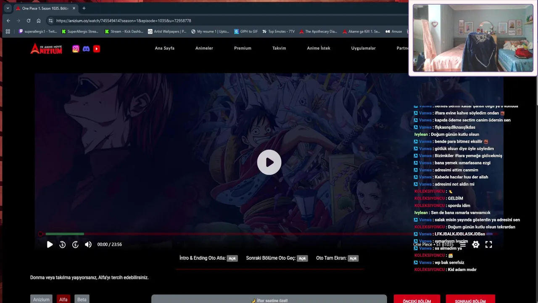The image size is (538, 303).
Task: Click the Anizium logo
Action: click(46, 48)
